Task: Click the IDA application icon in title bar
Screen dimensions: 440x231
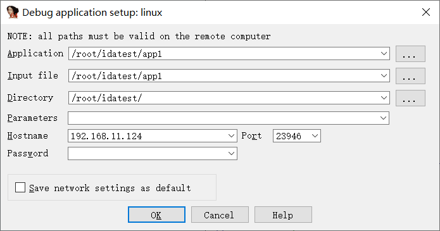Action: click(13, 13)
